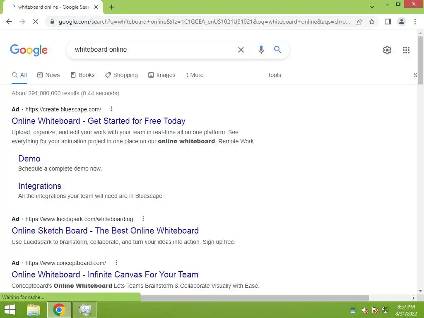
Task: Select the All results tab
Action: coord(19,75)
